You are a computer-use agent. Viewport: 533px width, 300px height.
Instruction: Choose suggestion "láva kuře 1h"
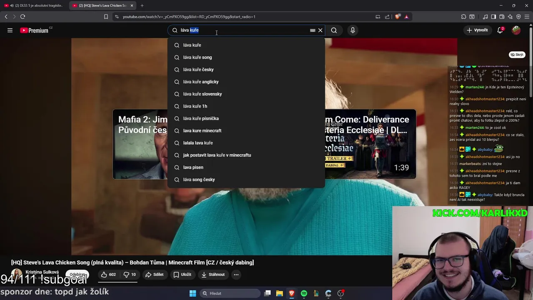(x=246, y=106)
